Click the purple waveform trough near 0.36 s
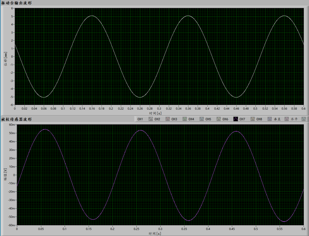This screenshot has height=236, width=309. [189, 220]
